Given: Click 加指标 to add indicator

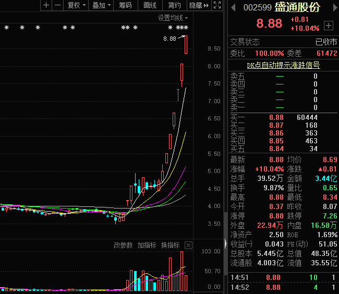Looking at the screenshot, I should pyautogui.click(x=147, y=245).
